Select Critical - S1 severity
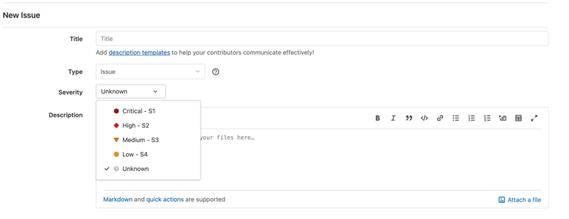 pos(148,111)
